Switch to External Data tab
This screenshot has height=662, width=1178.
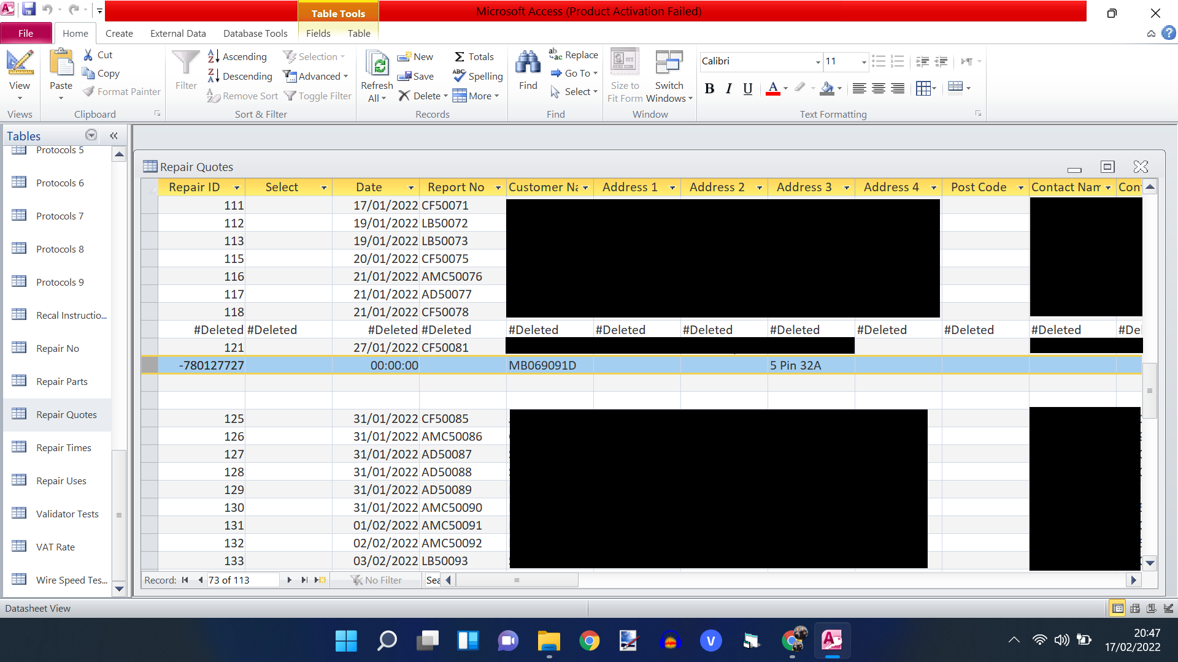click(x=178, y=33)
